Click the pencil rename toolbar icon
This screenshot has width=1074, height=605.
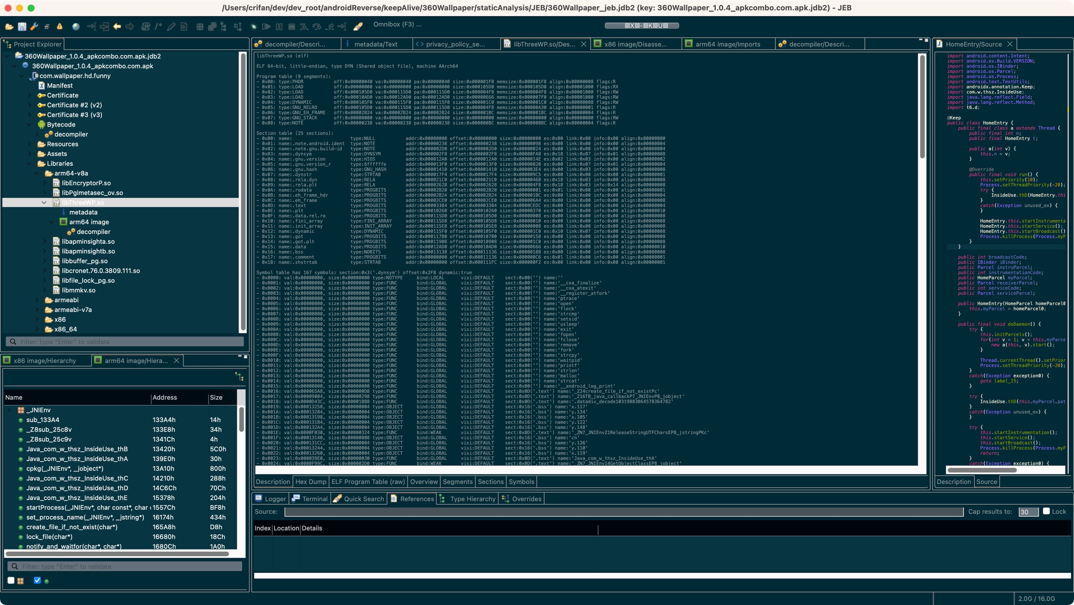click(171, 26)
